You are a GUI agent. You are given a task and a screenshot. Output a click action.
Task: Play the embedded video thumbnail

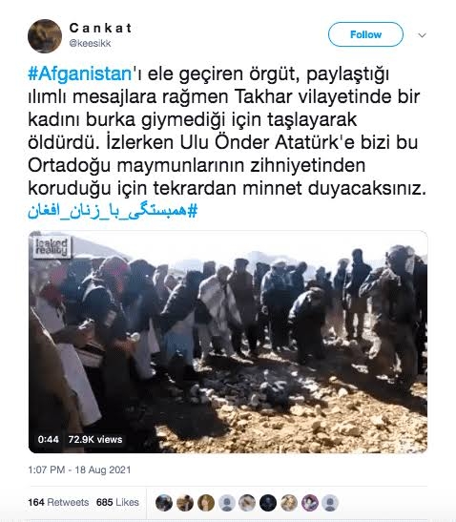pyautogui.click(x=228, y=342)
